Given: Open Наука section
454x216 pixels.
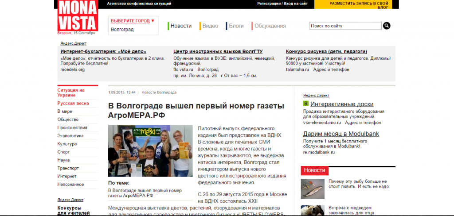Looking at the screenshot, I should 63,160.
